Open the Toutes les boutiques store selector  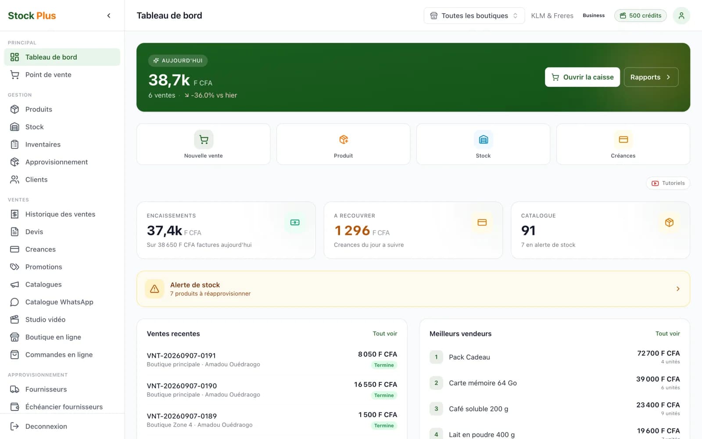474,16
